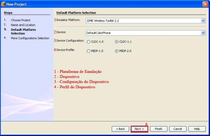Click the Default Platform Selection step
The width and height of the screenshot is (210, 136).
[23, 31]
